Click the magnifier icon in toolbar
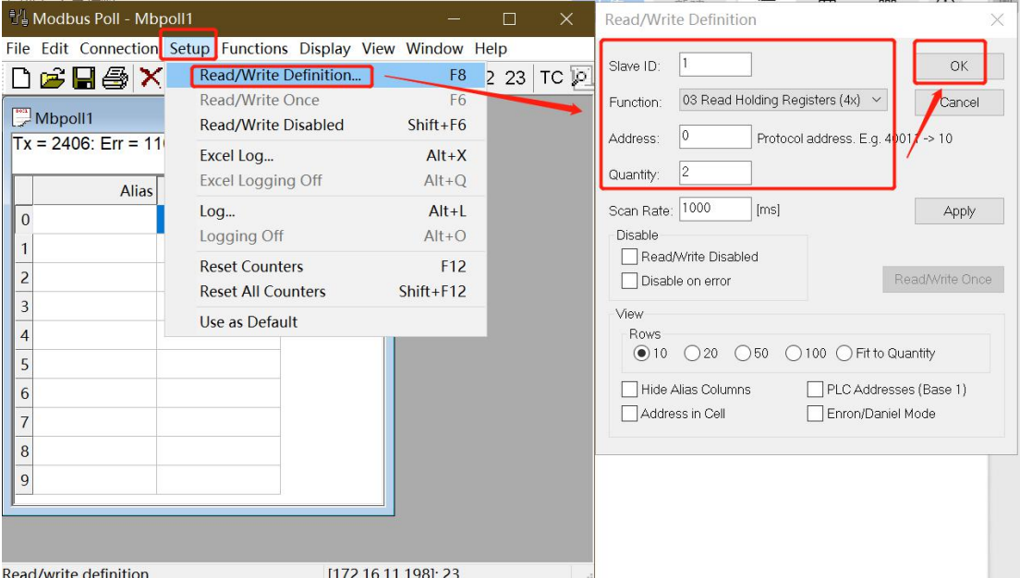 (x=582, y=78)
